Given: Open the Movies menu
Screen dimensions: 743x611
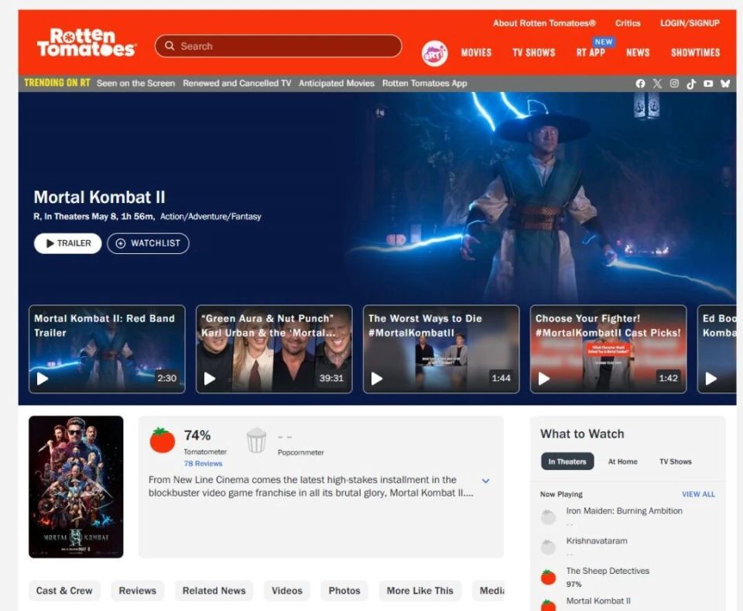Looking at the screenshot, I should (476, 53).
